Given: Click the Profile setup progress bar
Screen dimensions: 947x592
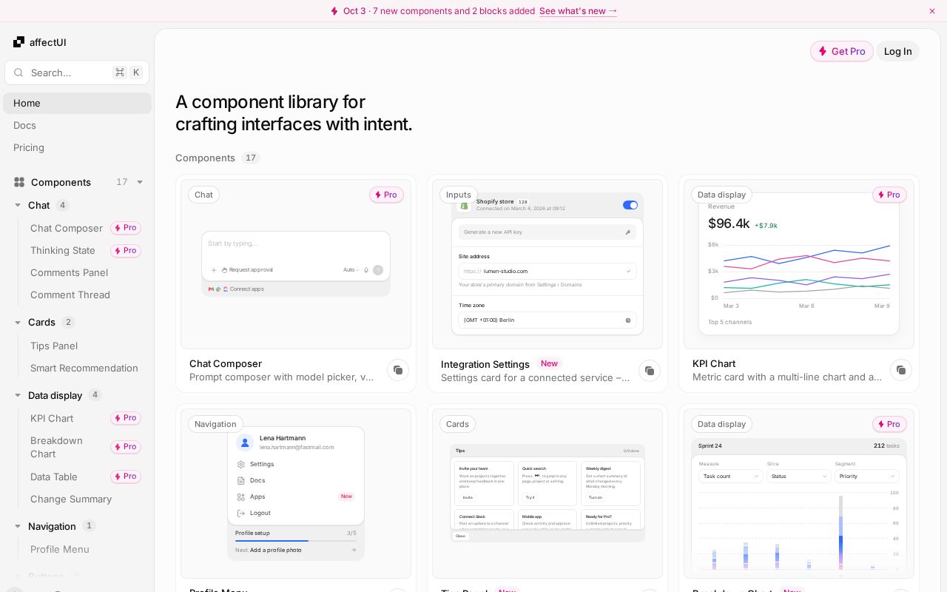Looking at the screenshot, I should pos(296,541).
